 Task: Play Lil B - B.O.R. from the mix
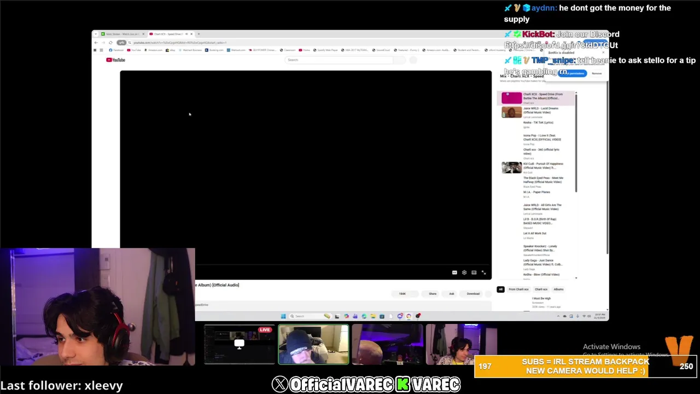click(x=537, y=222)
